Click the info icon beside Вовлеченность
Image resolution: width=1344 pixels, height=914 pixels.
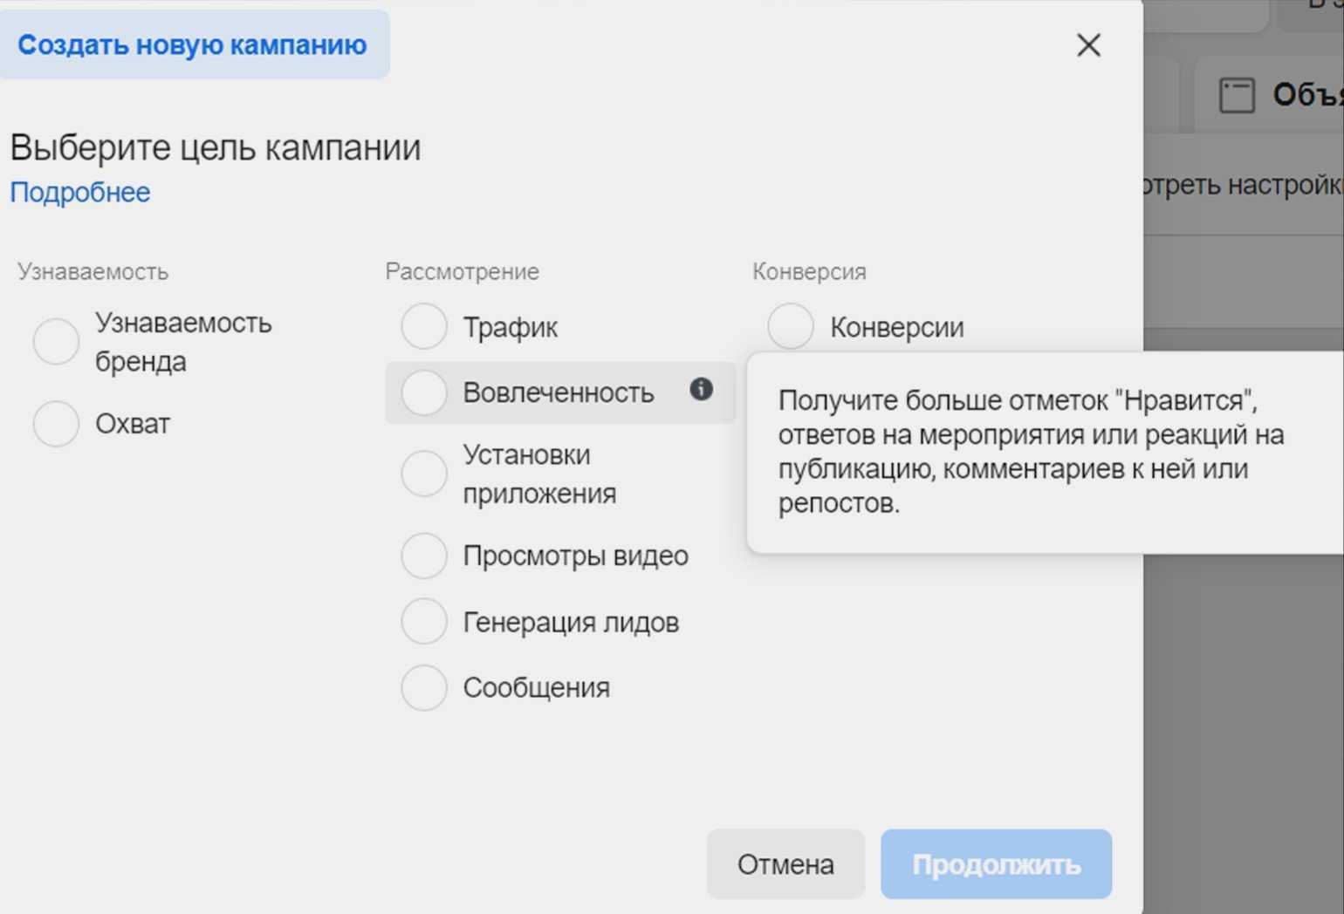coord(701,389)
